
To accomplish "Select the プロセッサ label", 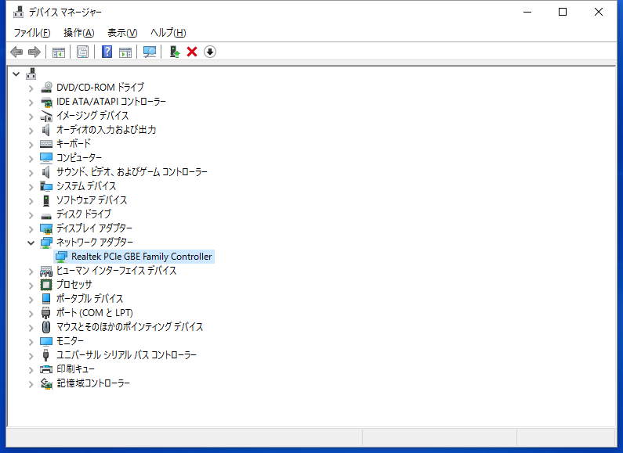I will coord(74,285).
